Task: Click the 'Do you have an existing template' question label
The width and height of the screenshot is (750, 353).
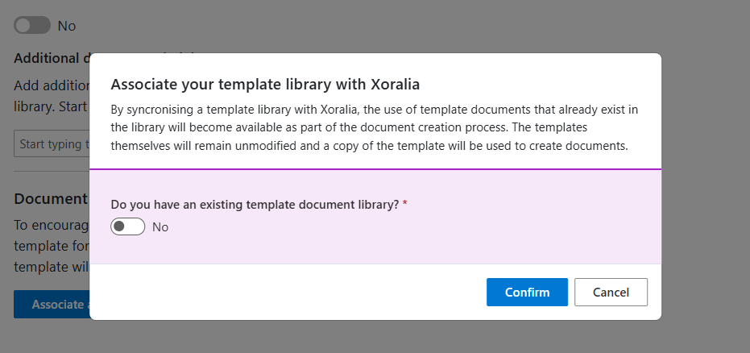Action: tap(255, 204)
